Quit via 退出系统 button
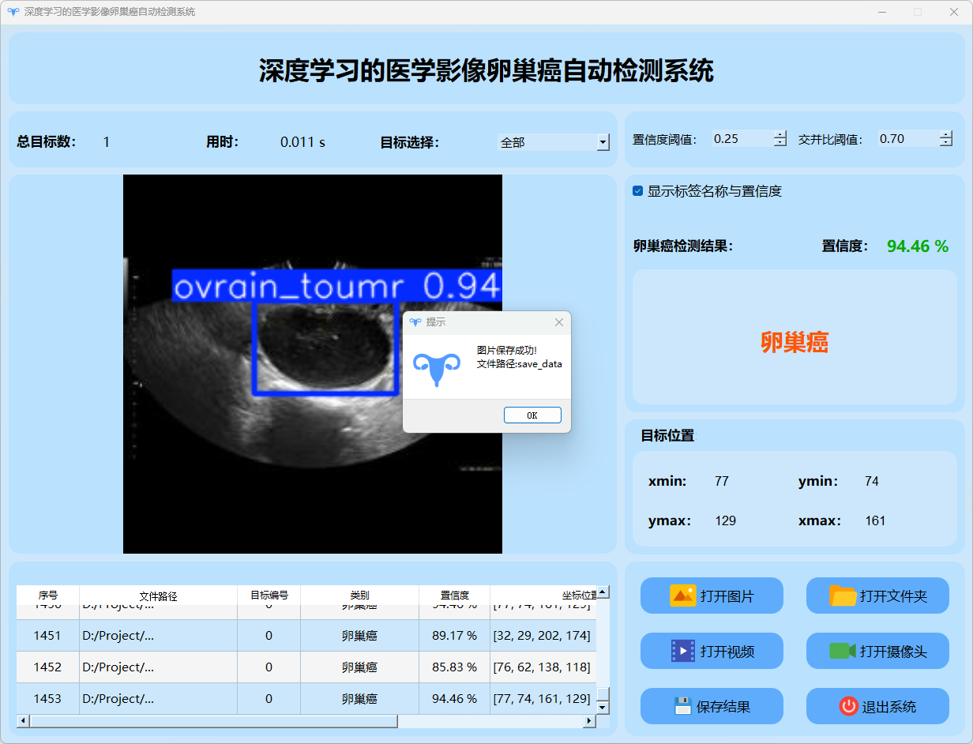The height and width of the screenshot is (744, 973). tap(877, 706)
